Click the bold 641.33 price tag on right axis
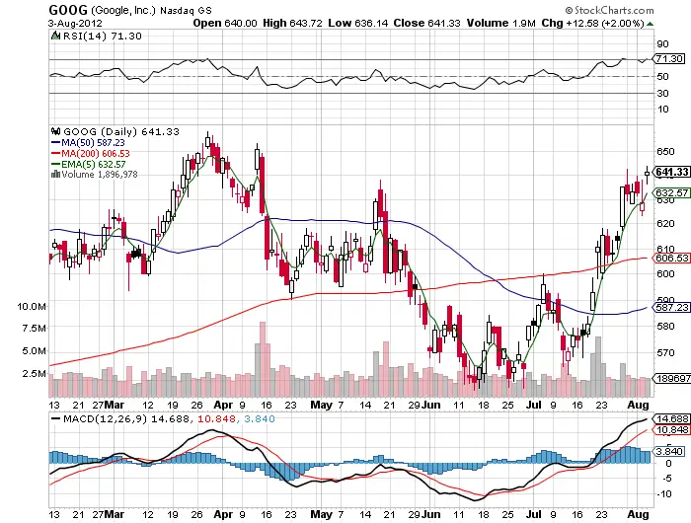 tap(671, 172)
